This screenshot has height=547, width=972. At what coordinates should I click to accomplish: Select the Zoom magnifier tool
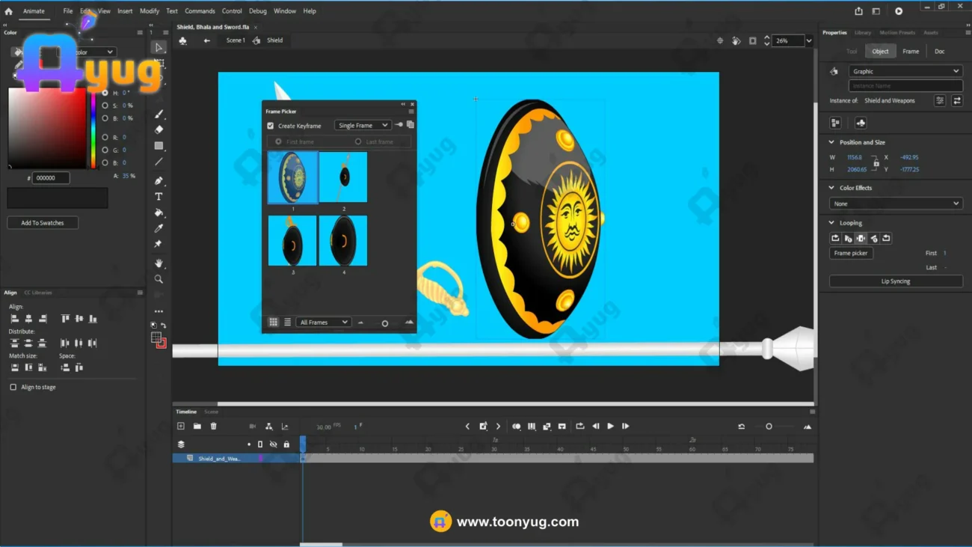pos(159,279)
